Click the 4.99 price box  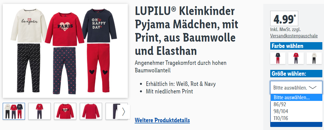coord(281,18)
